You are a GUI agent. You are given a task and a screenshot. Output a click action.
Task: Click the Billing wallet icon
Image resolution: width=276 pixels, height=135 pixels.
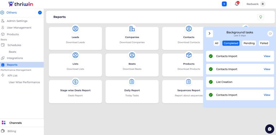tap(3, 131)
